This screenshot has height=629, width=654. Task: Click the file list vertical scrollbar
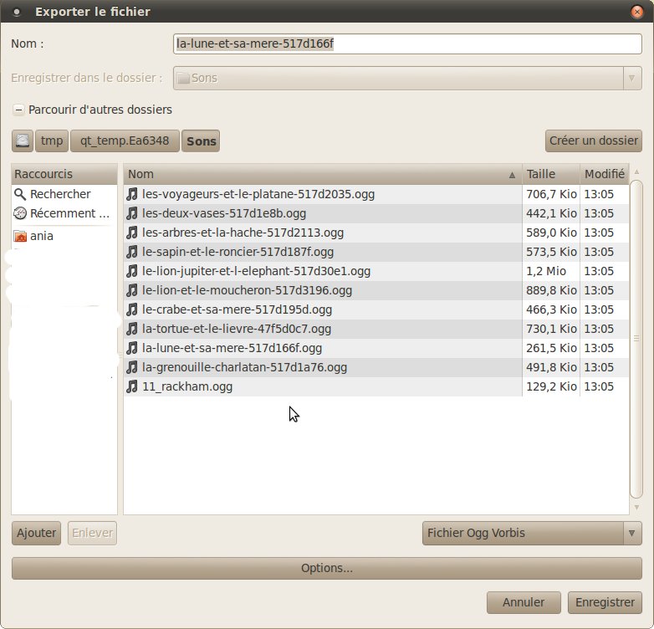tap(636, 339)
